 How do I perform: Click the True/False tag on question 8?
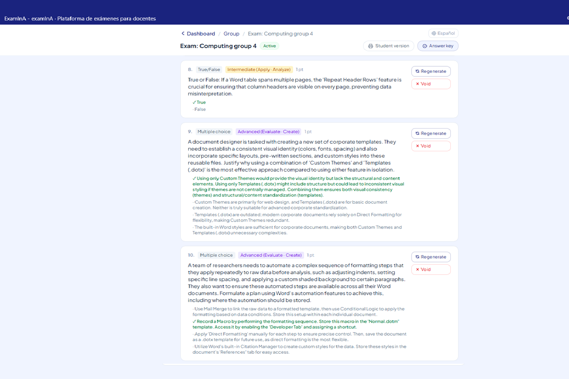tap(209, 69)
